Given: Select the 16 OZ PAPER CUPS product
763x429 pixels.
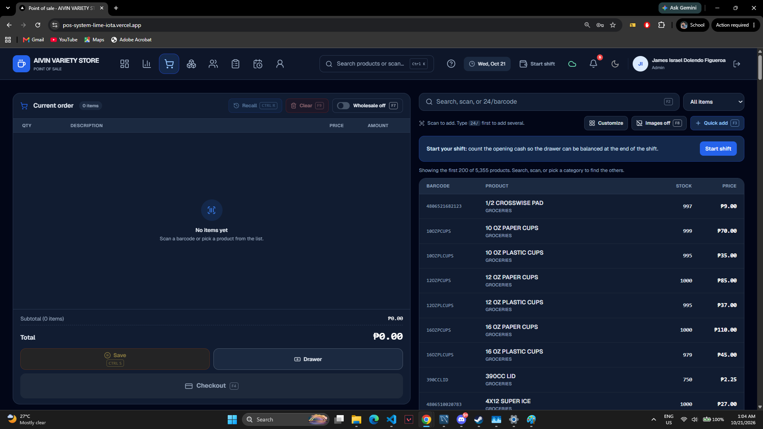Looking at the screenshot, I should (581, 330).
